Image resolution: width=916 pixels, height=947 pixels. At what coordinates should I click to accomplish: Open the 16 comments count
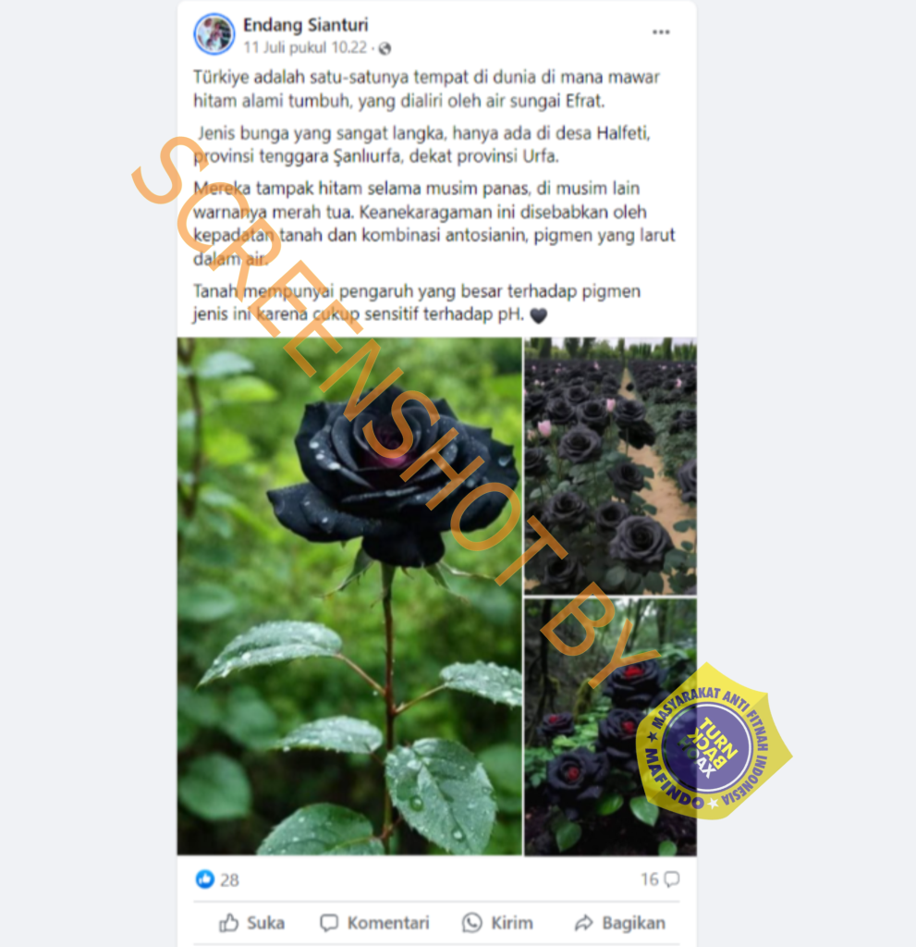coord(650,879)
